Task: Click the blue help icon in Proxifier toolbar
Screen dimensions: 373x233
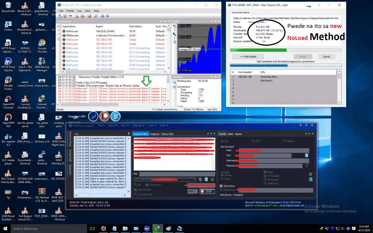Action: 107,16
